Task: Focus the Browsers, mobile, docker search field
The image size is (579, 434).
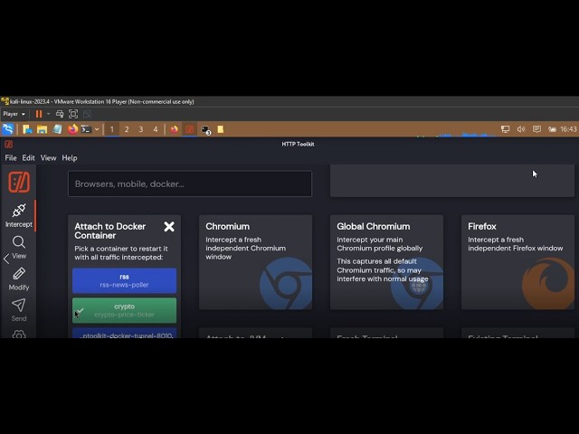Action: 190,184
